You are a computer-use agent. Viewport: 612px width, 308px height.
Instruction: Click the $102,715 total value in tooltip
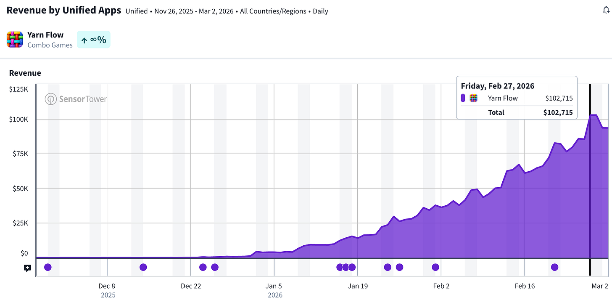pyautogui.click(x=558, y=112)
